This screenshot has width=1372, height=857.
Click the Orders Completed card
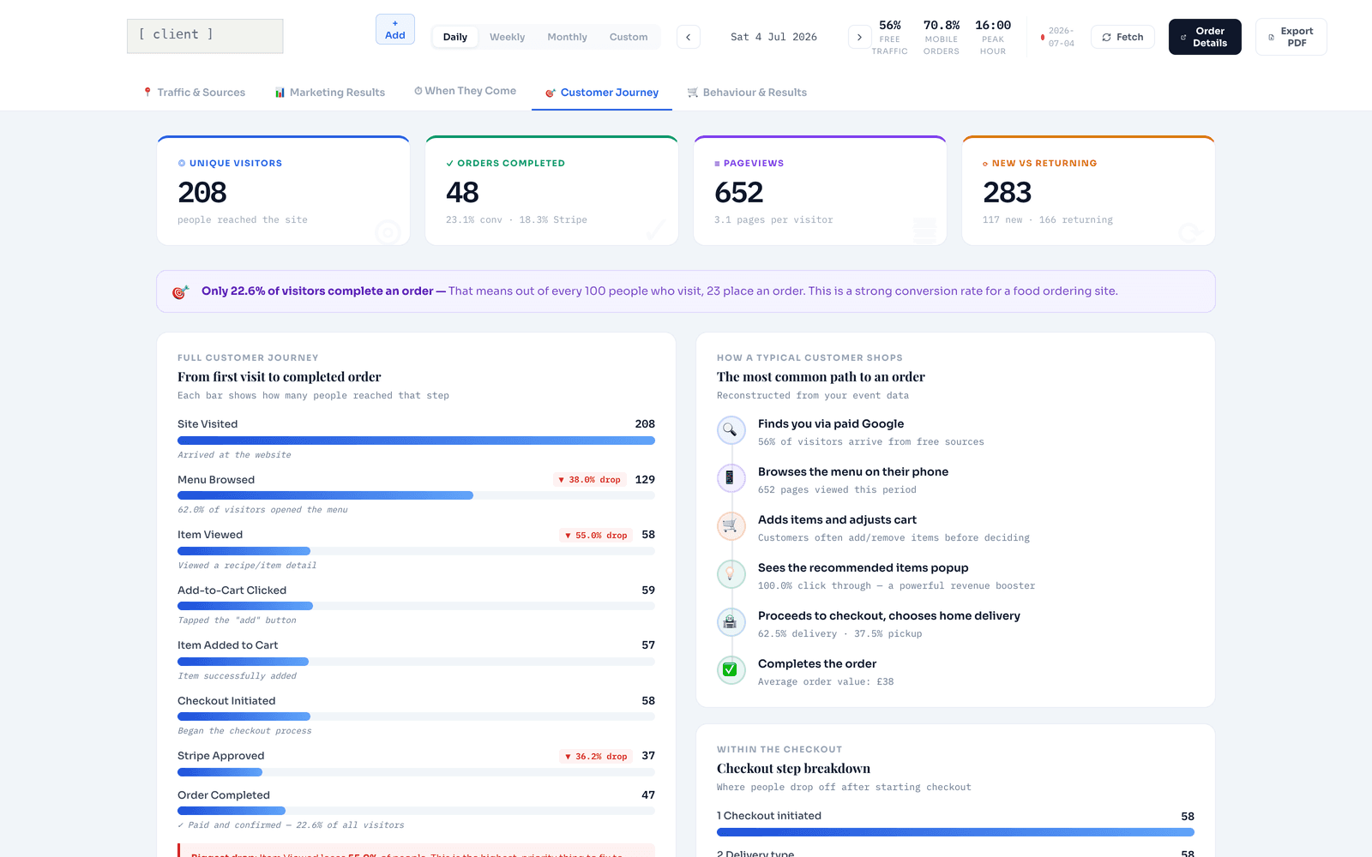pos(551,190)
